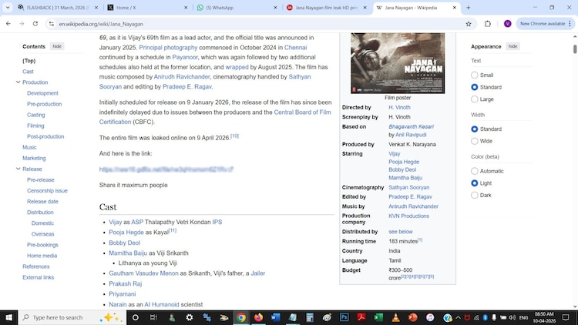Image resolution: width=578 pixels, height=325 pixels.
Task: Click the browser Back arrow
Action: click(x=8, y=24)
